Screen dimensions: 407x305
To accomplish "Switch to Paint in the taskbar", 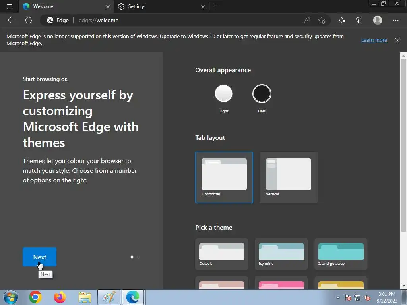I will [x=109, y=297].
